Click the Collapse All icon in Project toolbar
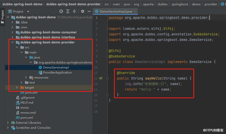Image resolution: width=226 pixels, height=134 pixels. point(74,11)
